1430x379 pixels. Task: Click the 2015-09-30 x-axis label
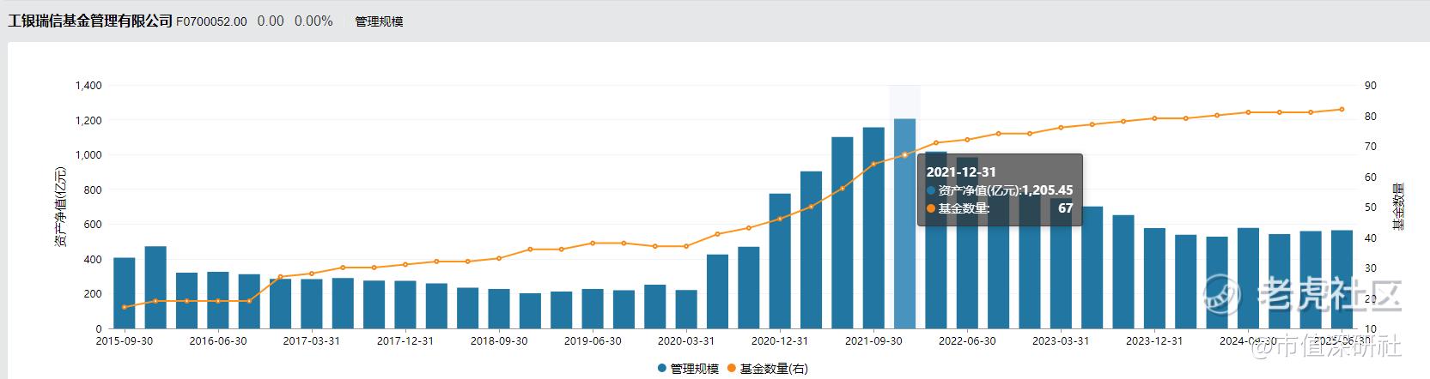pyautogui.click(x=125, y=340)
